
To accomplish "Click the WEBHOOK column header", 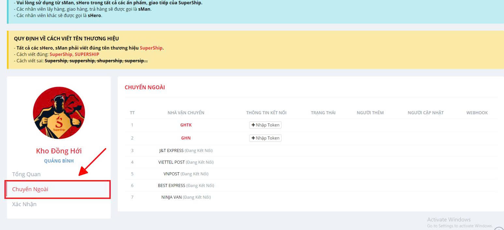I will (x=477, y=113).
